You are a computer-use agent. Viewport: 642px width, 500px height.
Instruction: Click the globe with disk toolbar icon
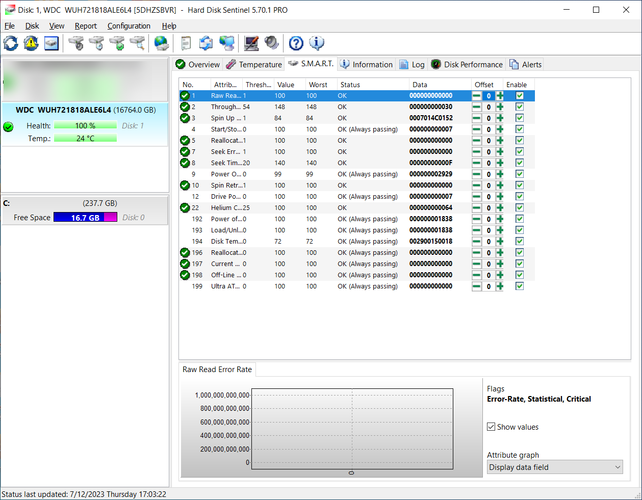[162, 43]
